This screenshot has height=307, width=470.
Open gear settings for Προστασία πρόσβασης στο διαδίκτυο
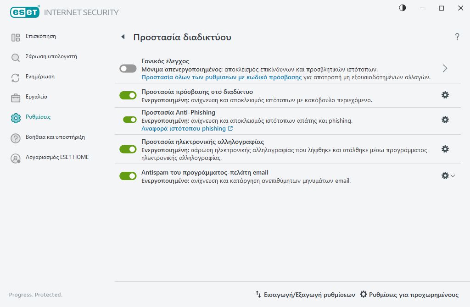point(445,95)
